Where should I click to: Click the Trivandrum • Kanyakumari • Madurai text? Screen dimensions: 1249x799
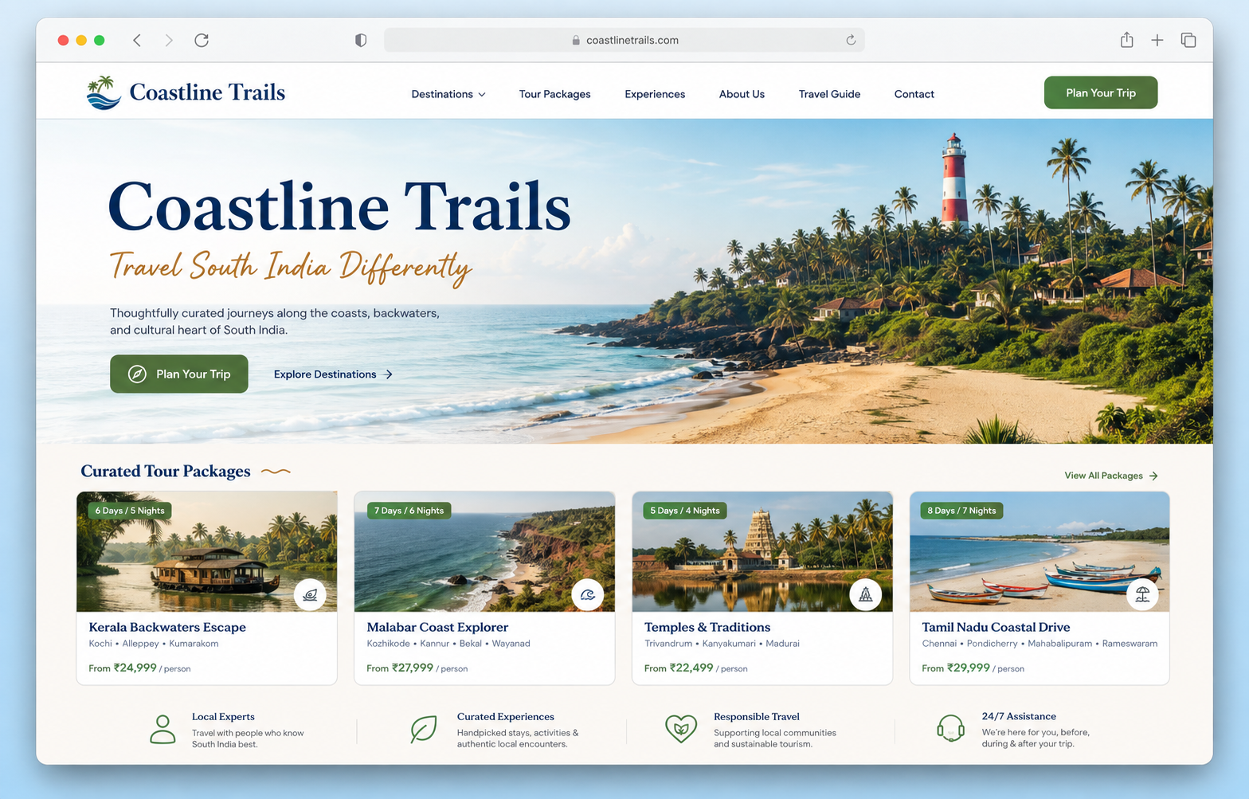[722, 644]
